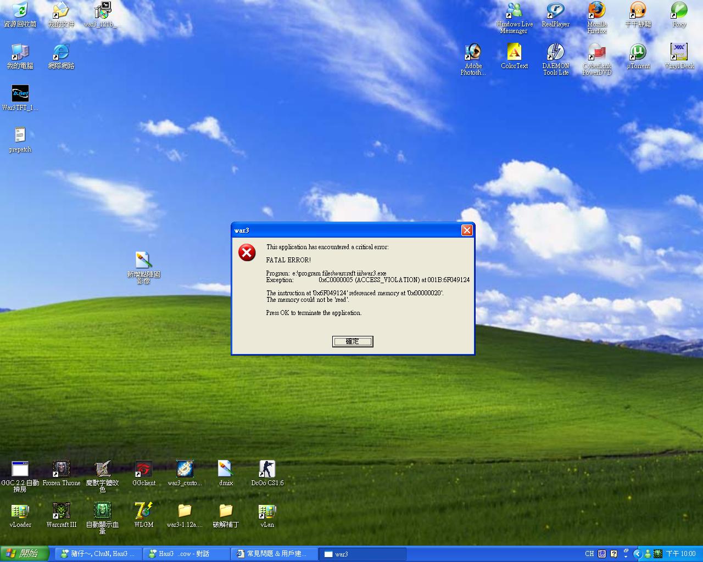703x562 pixels.
Task: Select the dmix image file icon
Action: (x=226, y=473)
